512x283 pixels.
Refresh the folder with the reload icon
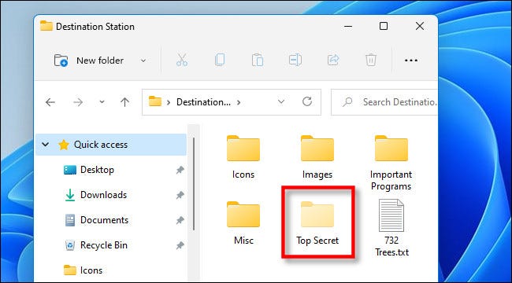pos(307,101)
